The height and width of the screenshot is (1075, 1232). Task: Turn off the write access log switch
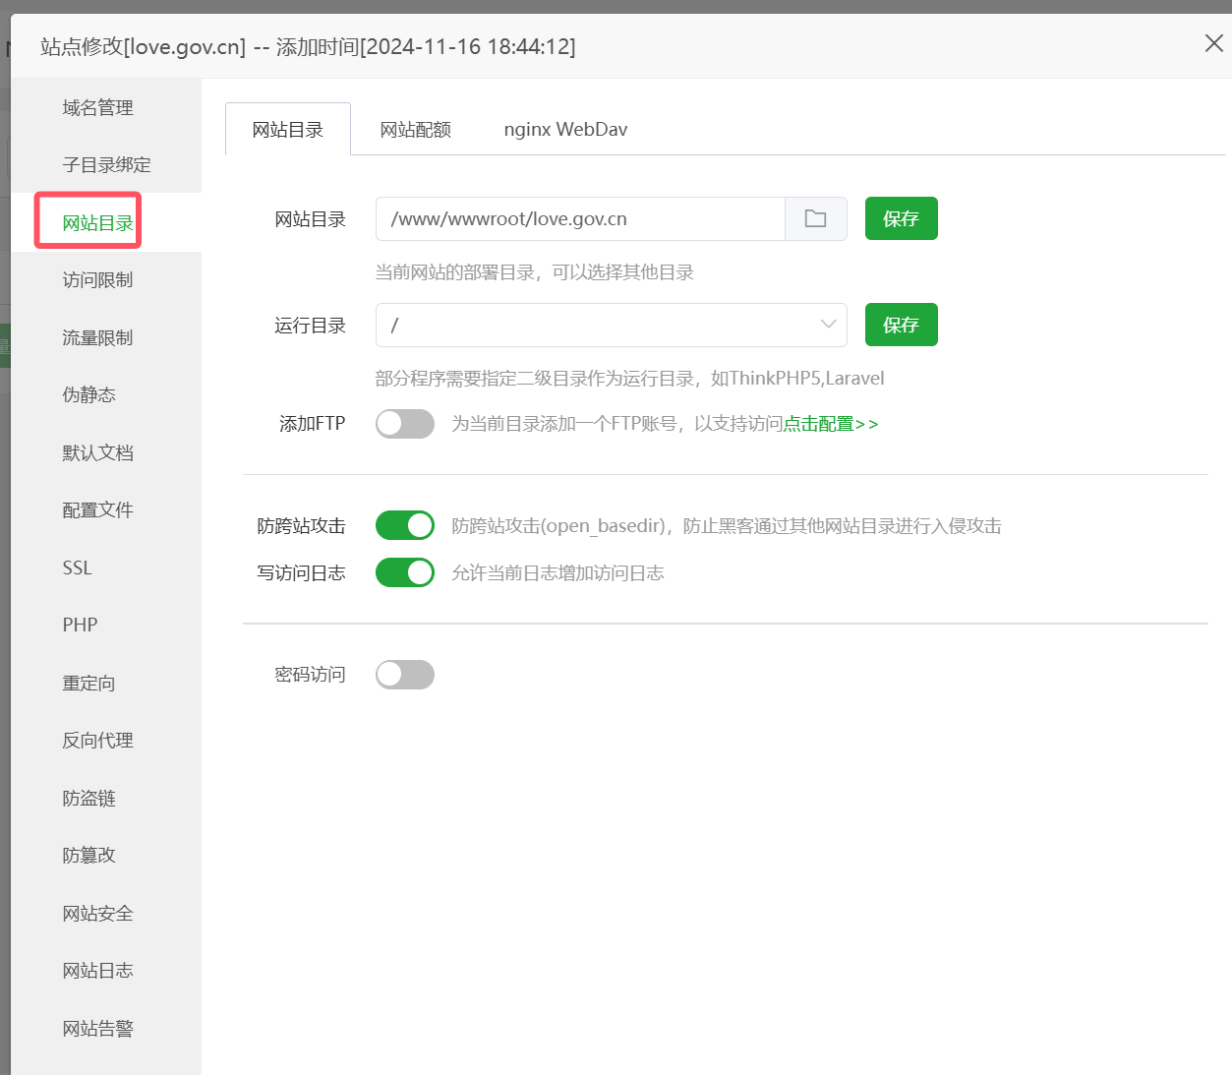[404, 572]
